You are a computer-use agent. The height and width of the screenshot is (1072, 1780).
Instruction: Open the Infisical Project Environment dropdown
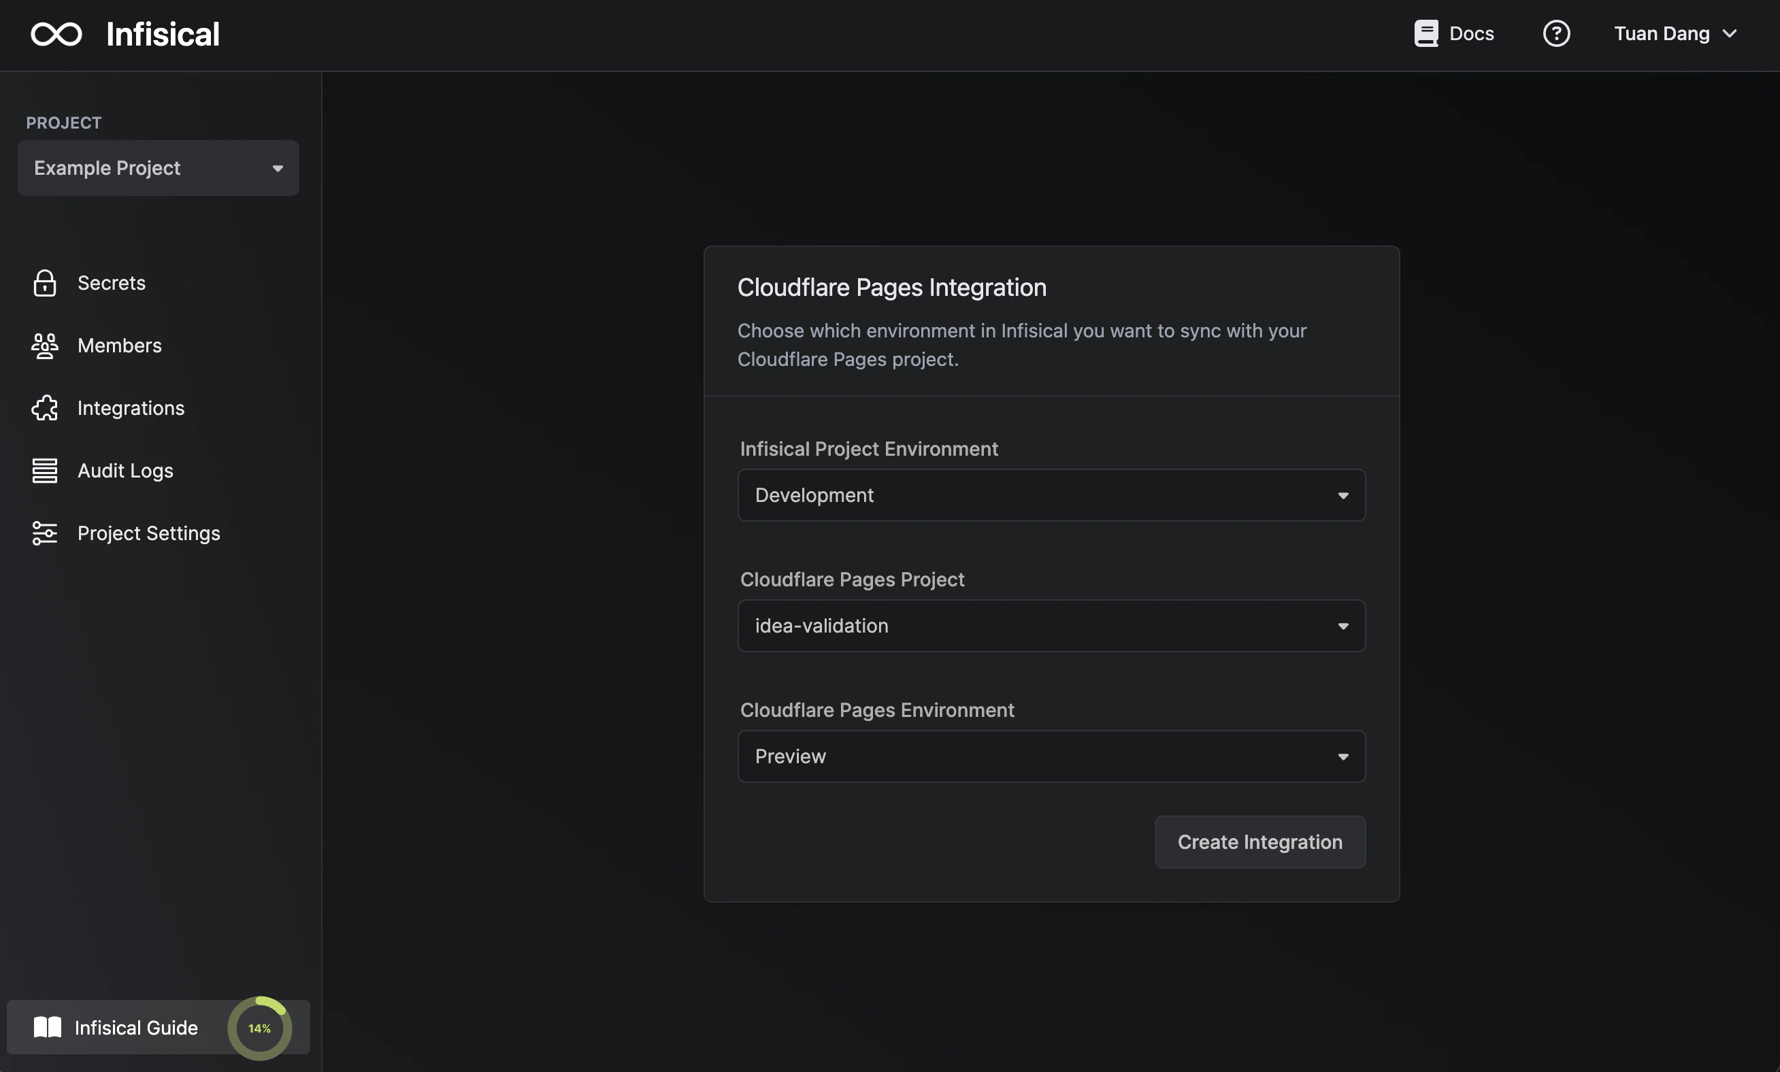click(1051, 495)
